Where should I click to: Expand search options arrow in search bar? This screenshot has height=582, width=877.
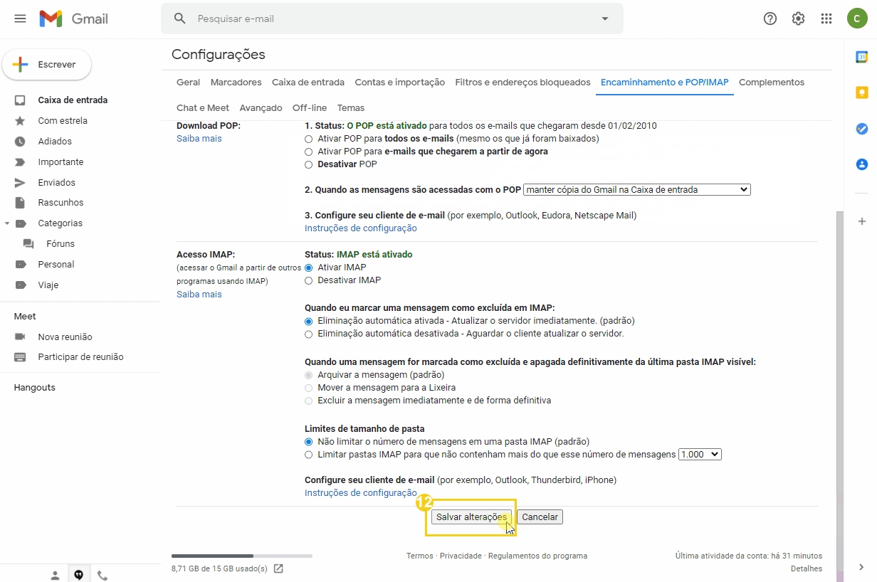tap(605, 18)
